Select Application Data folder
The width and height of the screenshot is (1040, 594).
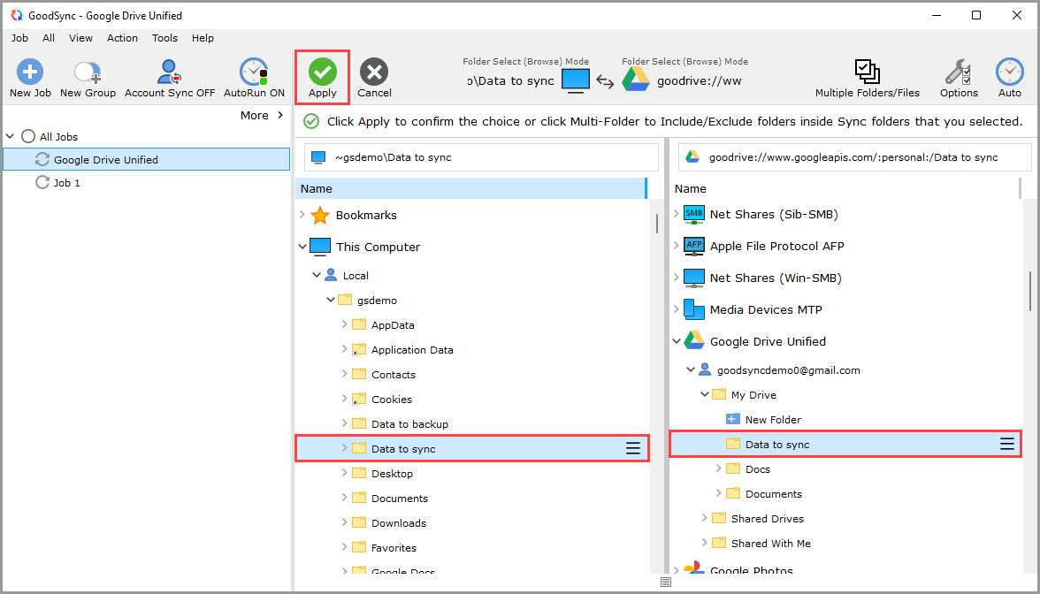412,349
